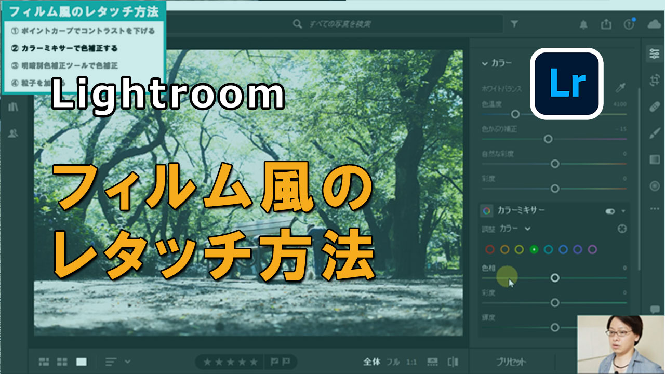The image size is (665, 374).
Task: Set zoom to フル fill view
Action: point(393,362)
